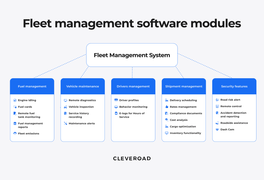Click the Maintenance alerts tools icon

click(65, 123)
